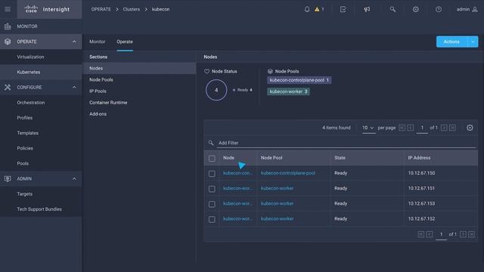
Task: Go to last page in top pagination
Action: tap(452, 128)
